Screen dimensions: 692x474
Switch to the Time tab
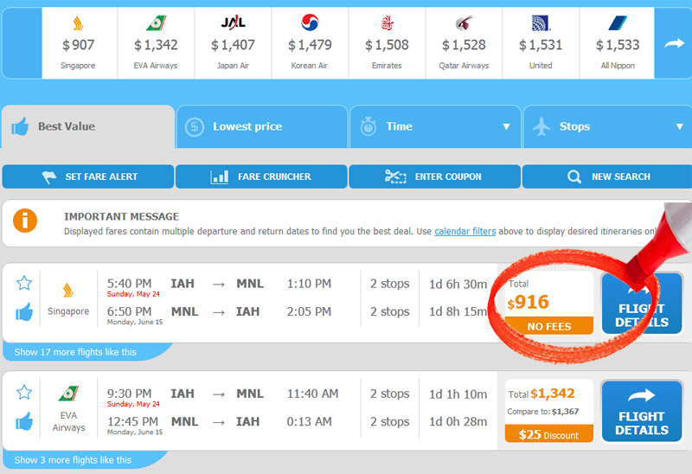(435, 126)
